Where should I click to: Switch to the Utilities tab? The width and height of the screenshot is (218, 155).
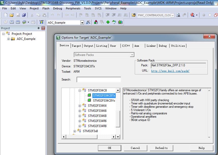[178, 46]
